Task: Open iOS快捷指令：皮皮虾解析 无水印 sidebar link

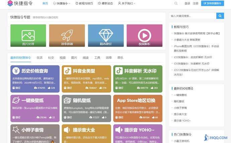Action: (x=193, y=57)
